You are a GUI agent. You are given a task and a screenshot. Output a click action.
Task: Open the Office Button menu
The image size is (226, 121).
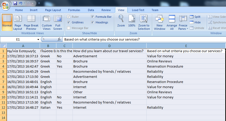pyautogui.click(x=5, y=5)
